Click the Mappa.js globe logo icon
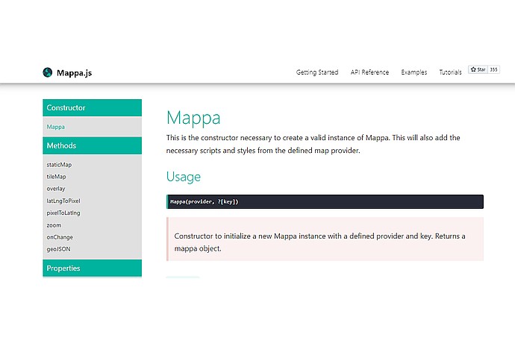Screen dimensions: 515x343 click(x=48, y=72)
